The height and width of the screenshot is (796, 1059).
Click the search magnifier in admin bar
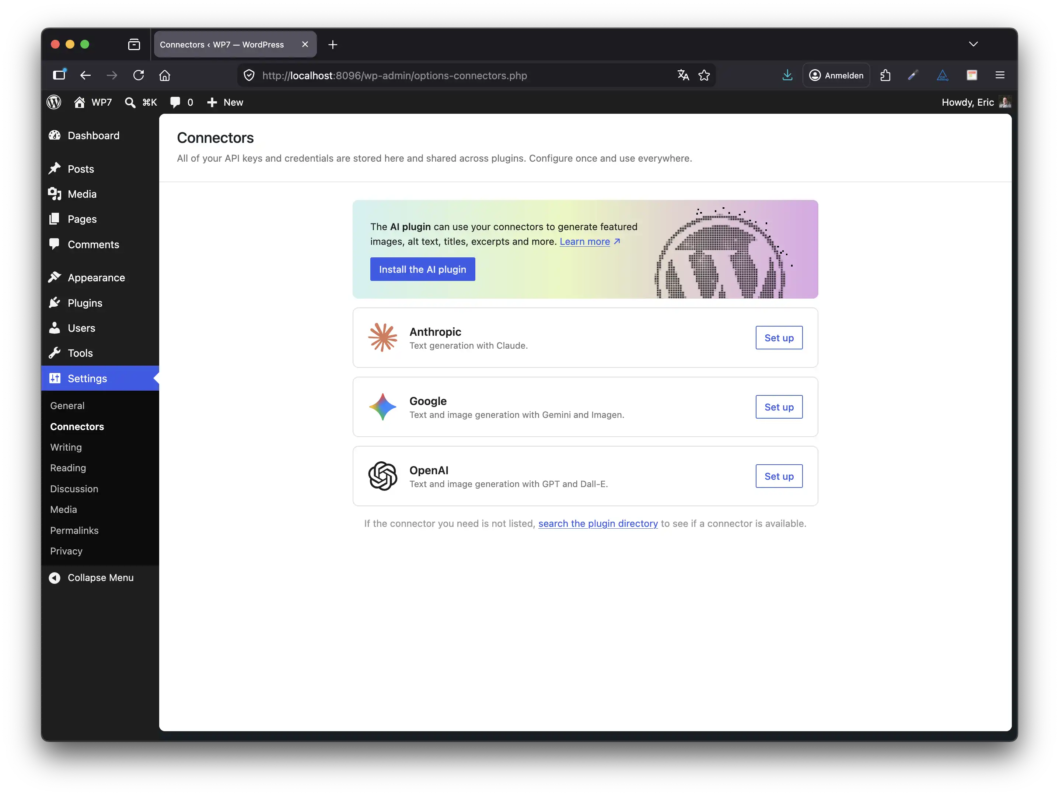[130, 102]
